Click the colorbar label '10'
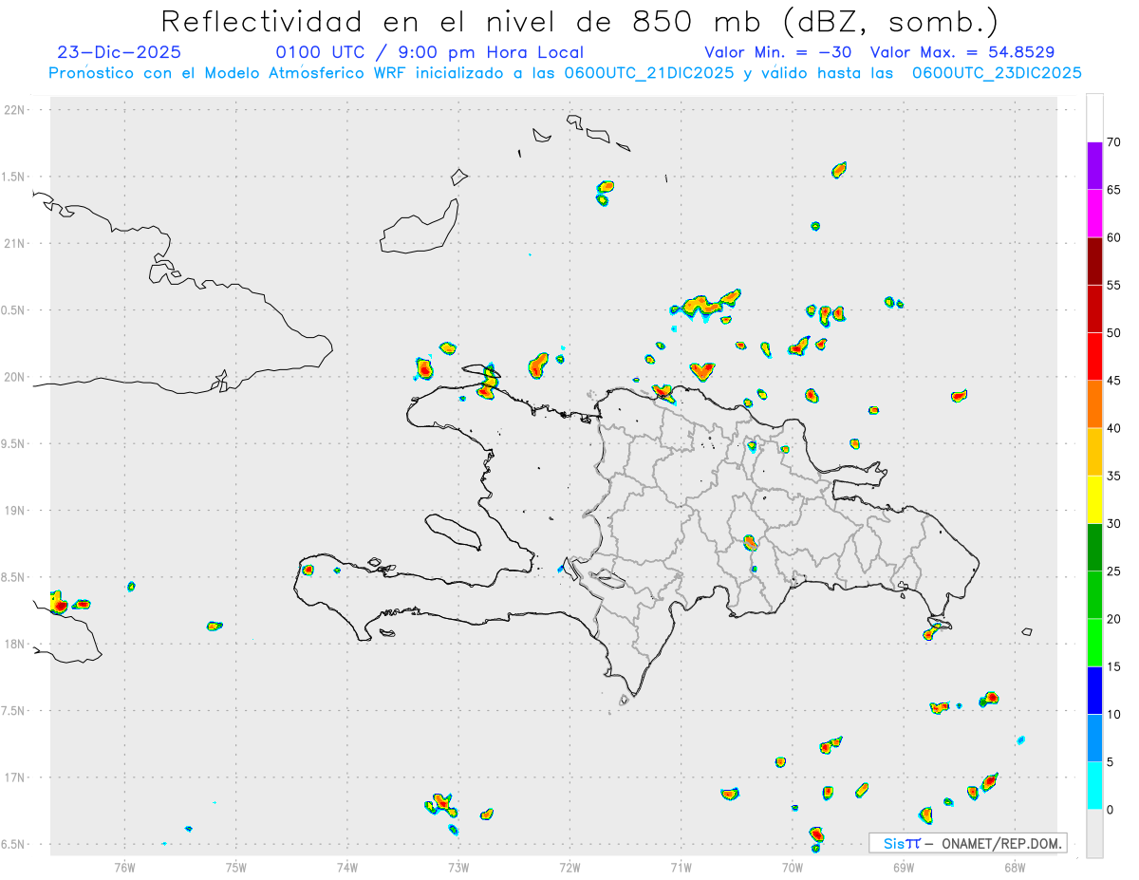This screenshot has height=880, width=1139. coord(1114,714)
